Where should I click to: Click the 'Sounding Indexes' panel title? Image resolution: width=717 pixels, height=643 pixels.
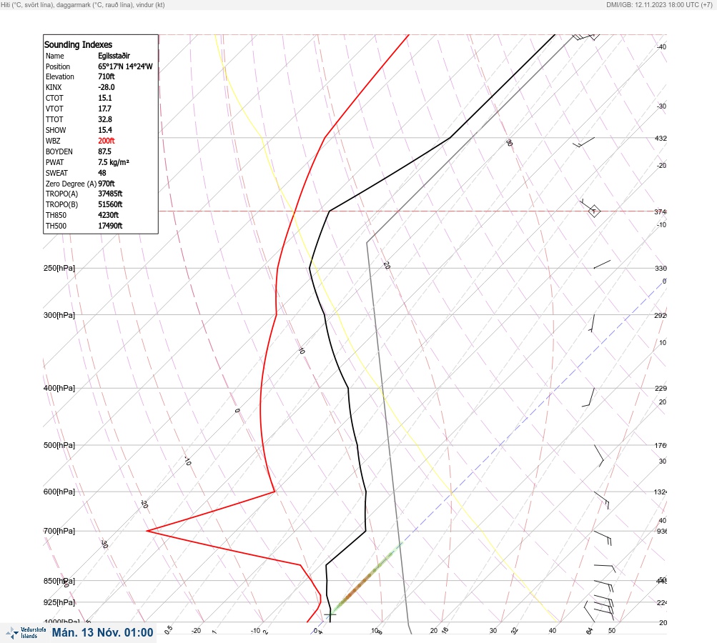[x=78, y=45]
